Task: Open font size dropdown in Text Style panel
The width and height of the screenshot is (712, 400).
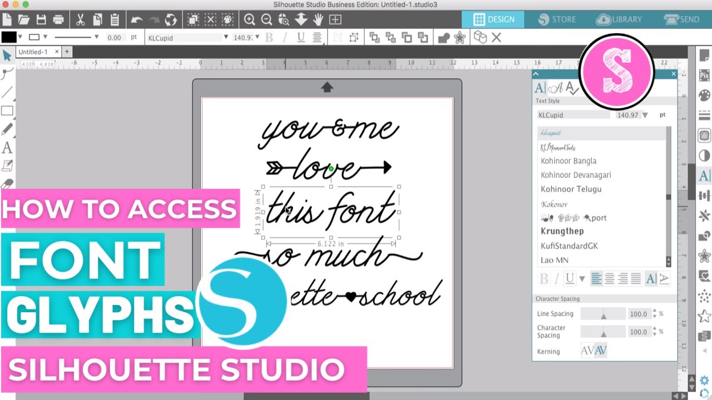Action: click(645, 115)
